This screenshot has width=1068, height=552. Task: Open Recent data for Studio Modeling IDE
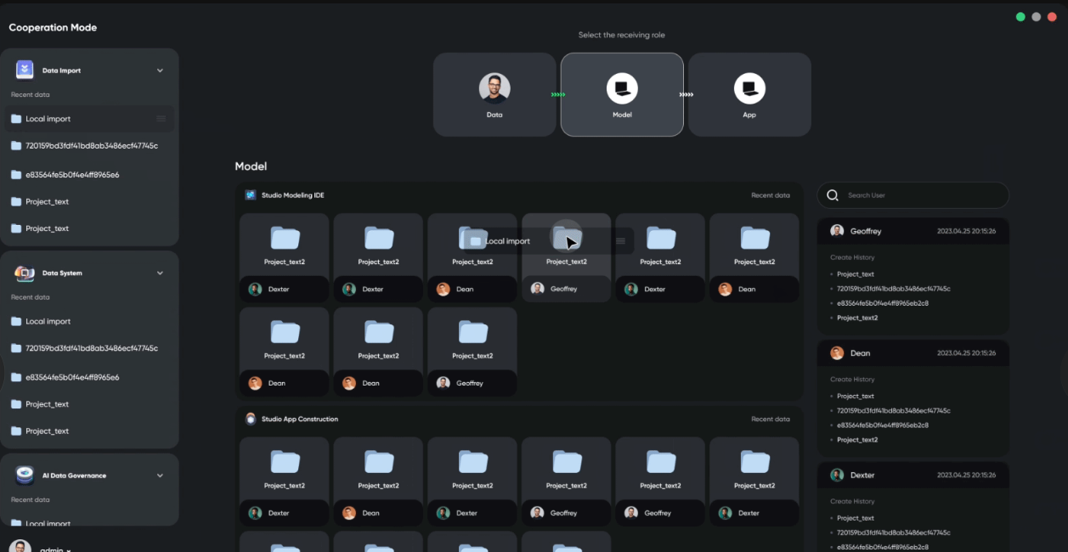pos(771,195)
